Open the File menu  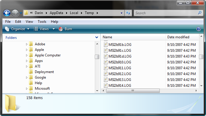[x=8, y=22]
